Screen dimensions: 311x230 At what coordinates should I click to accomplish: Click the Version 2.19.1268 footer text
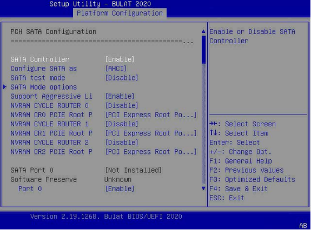(x=106, y=217)
